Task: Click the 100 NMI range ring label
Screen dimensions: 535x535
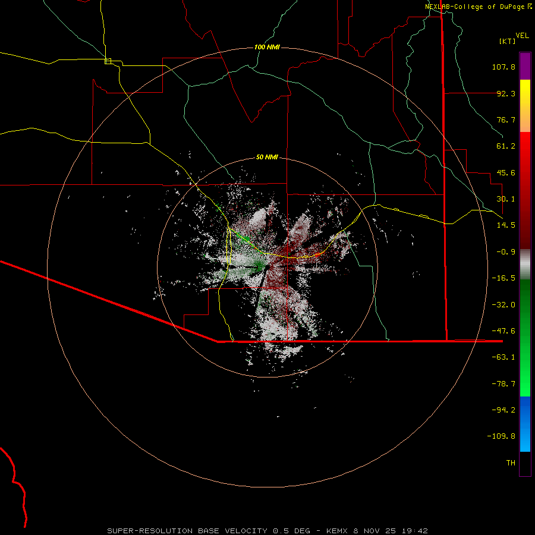Action: [x=267, y=47]
